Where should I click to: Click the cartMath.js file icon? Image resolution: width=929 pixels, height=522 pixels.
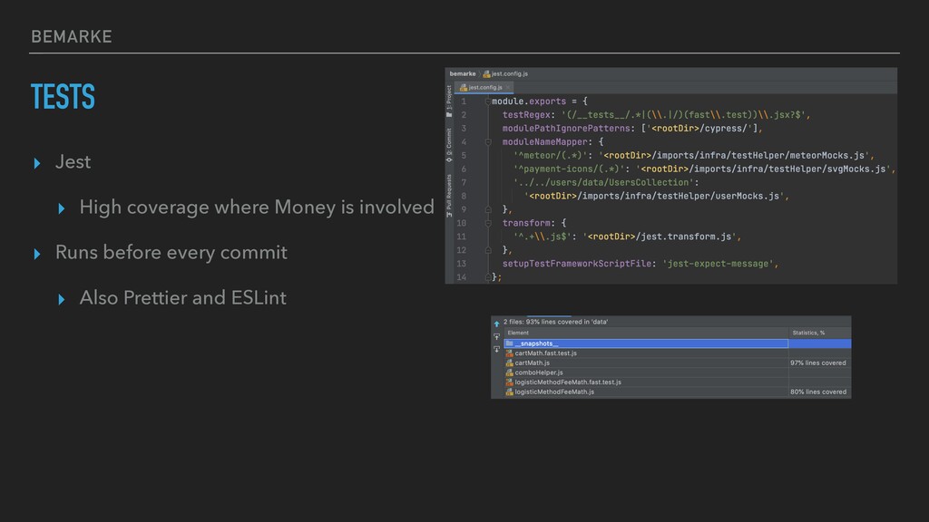point(509,362)
